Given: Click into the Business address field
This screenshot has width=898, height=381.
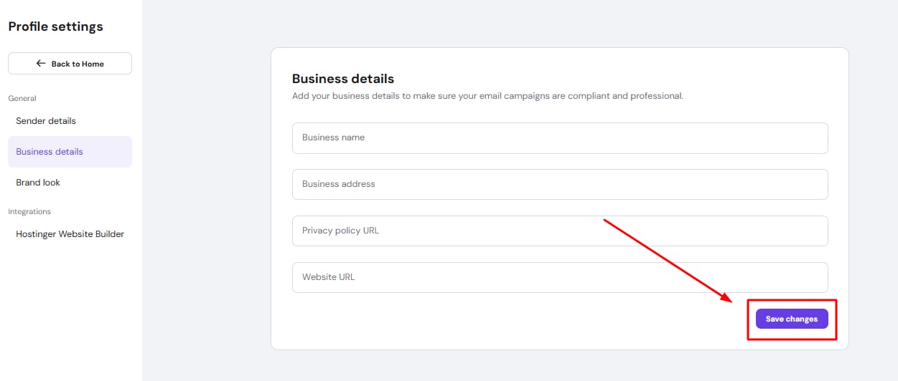Looking at the screenshot, I should pyautogui.click(x=560, y=185).
